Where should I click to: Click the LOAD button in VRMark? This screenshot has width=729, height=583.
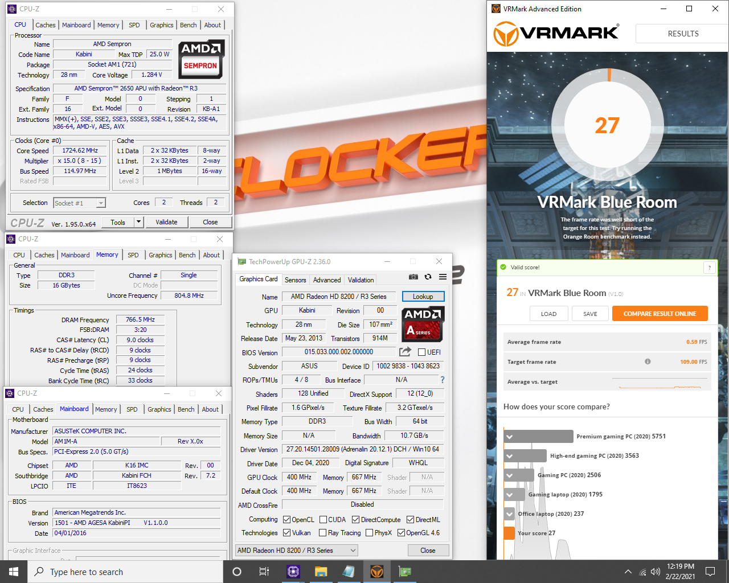[548, 314]
